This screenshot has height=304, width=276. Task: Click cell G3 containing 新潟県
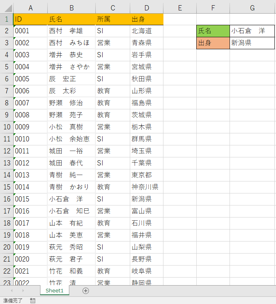(x=252, y=43)
